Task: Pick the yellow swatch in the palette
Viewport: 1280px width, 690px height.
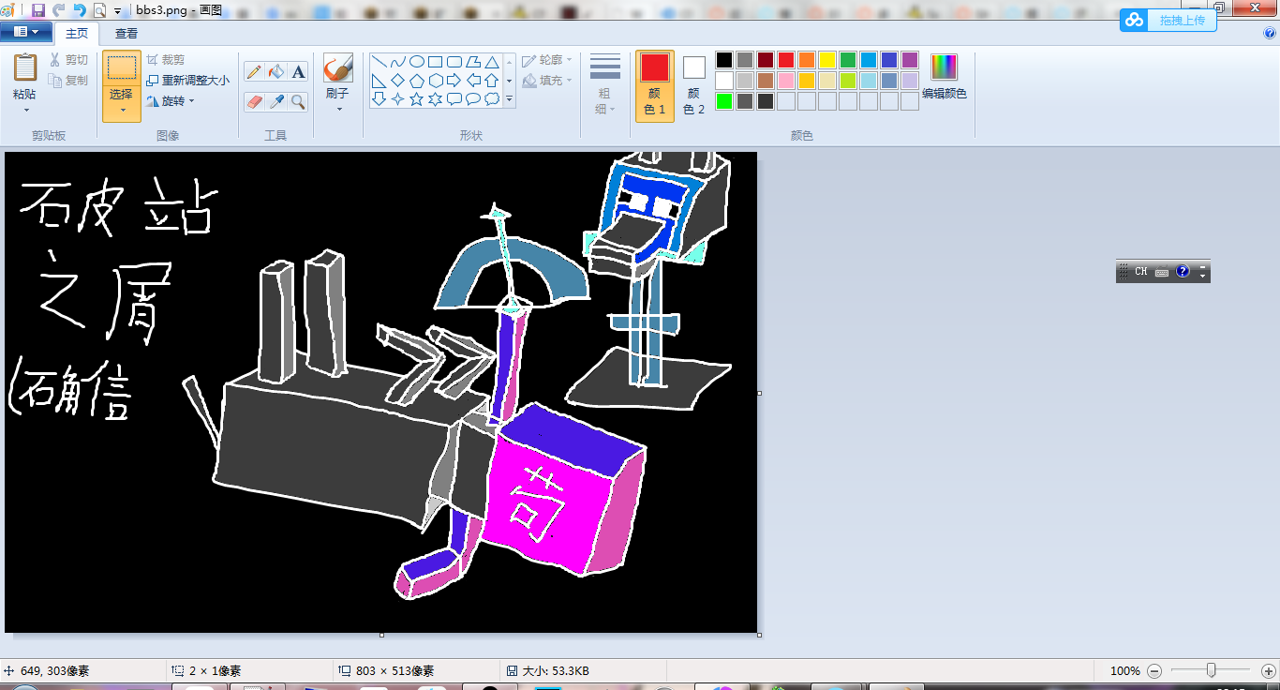Action: (827, 60)
